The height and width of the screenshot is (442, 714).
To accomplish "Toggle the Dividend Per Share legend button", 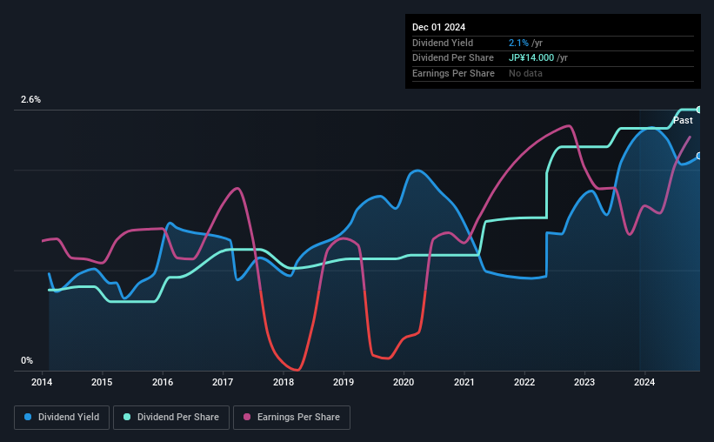I will pos(171,418).
